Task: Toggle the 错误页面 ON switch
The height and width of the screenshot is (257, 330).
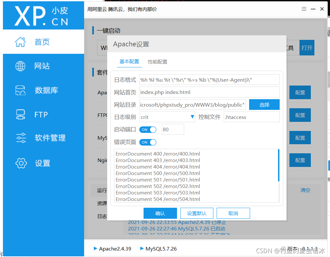Action: 148,142
